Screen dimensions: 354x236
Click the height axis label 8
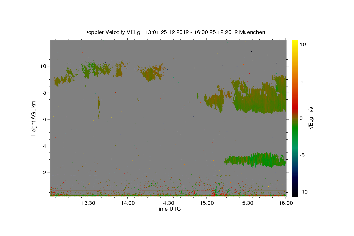click(x=45, y=93)
